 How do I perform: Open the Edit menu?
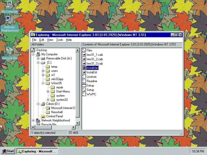42,40
